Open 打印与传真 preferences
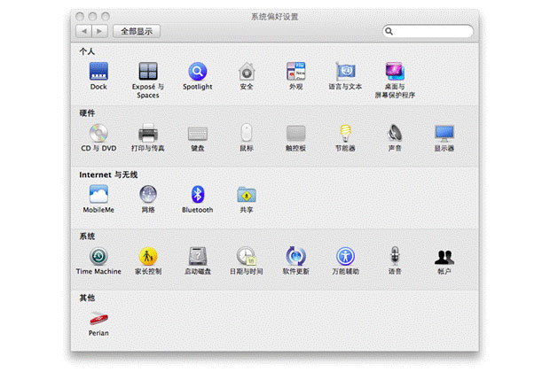 (147, 133)
